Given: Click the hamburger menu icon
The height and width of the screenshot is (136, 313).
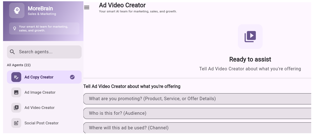Looking at the screenshot, I should [x=87, y=8].
